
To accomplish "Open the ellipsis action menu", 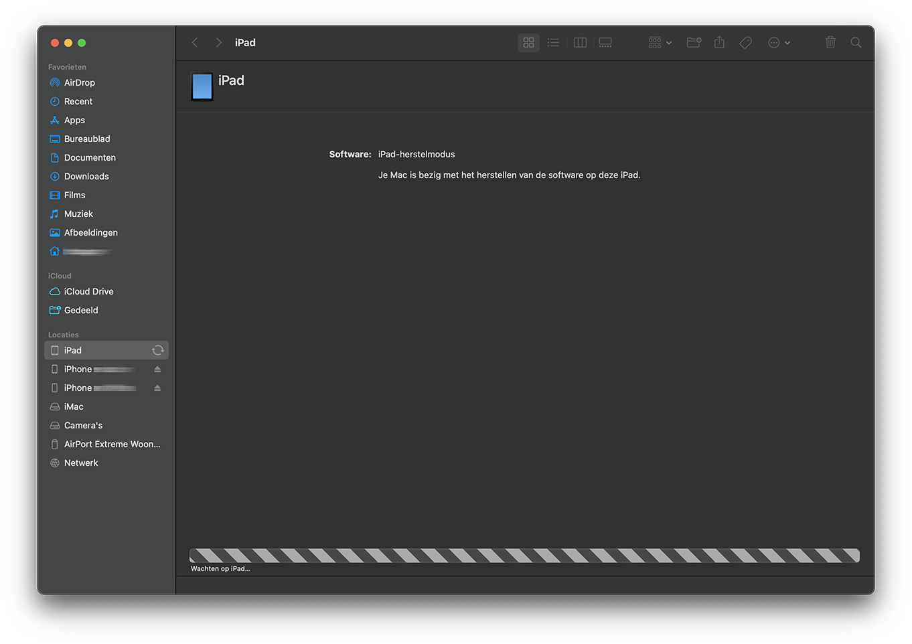I will 779,42.
